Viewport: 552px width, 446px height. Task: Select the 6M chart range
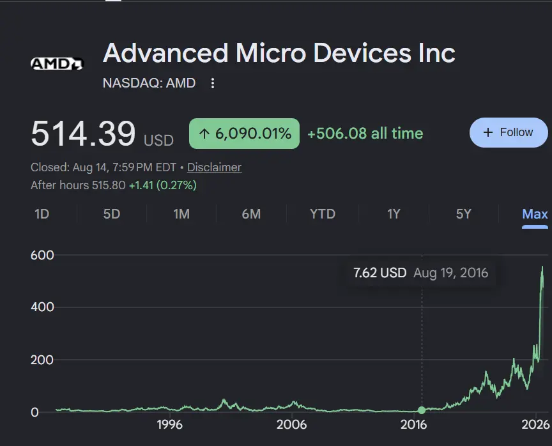[x=251, y=214]
